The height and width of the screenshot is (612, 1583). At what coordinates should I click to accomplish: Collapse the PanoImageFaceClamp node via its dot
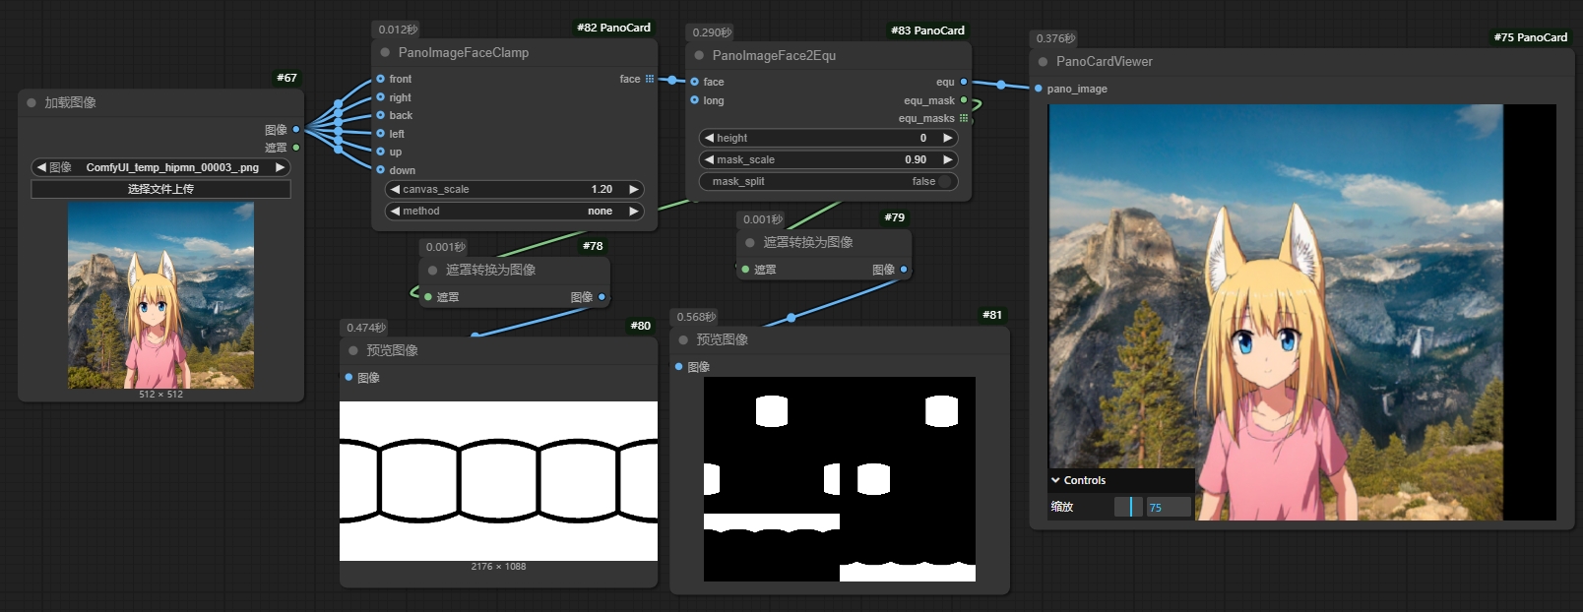tap(385, 52)
